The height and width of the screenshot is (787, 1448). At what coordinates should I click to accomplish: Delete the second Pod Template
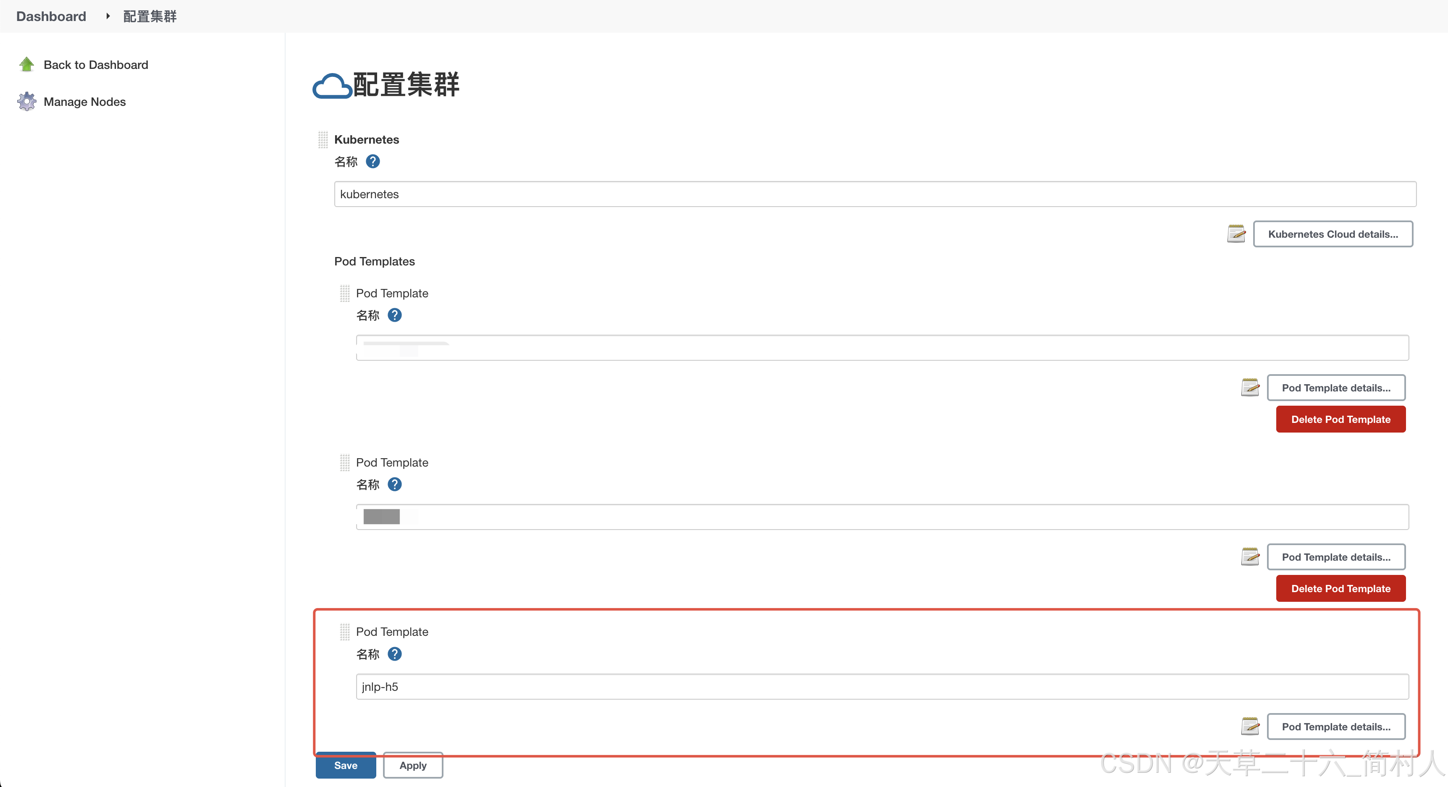pos(1340,588)
